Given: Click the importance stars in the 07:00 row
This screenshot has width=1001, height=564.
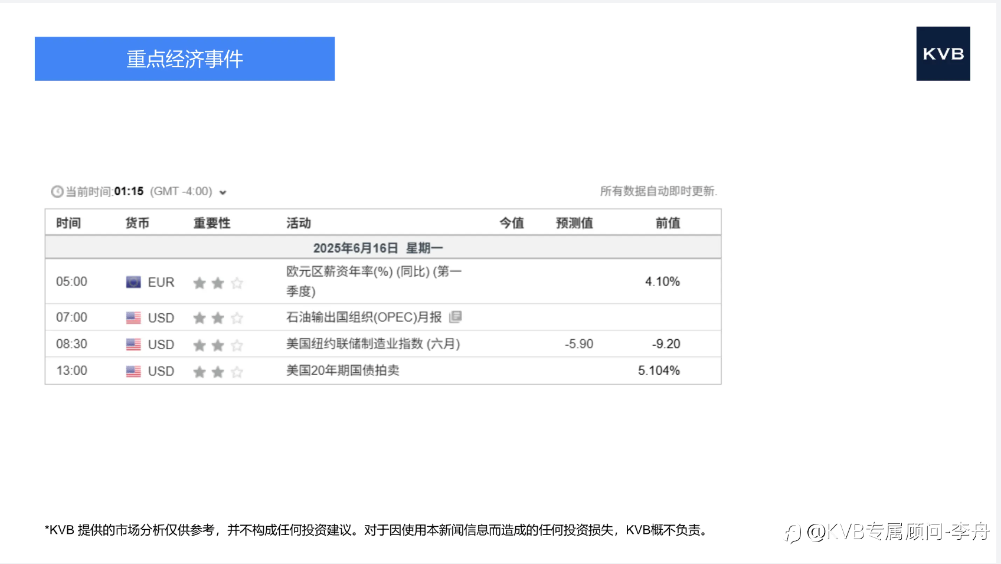Looking at the screenshot, I should point(218,318).
